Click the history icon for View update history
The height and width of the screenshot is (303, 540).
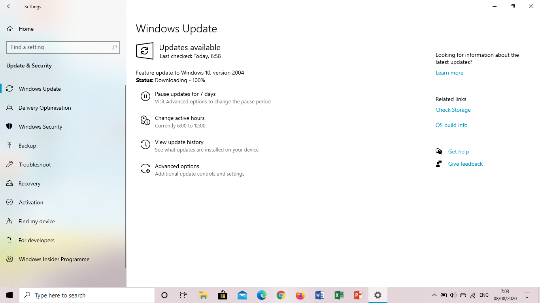[x=145, y=144]
